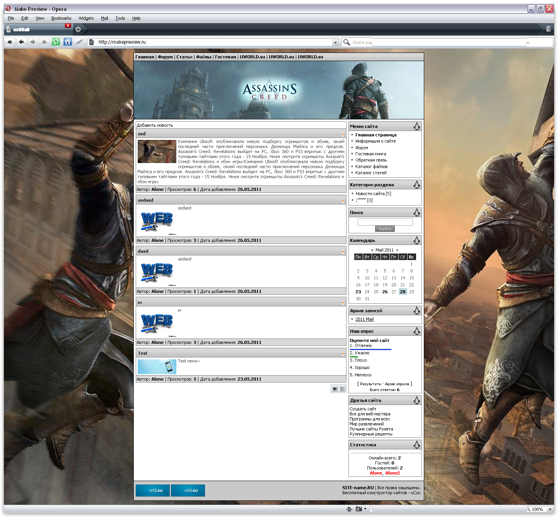The height and width of the screenshot is (517, 558).
Task: Click Assassin emblem in Наш опрос header
Action: coord(416,331)
